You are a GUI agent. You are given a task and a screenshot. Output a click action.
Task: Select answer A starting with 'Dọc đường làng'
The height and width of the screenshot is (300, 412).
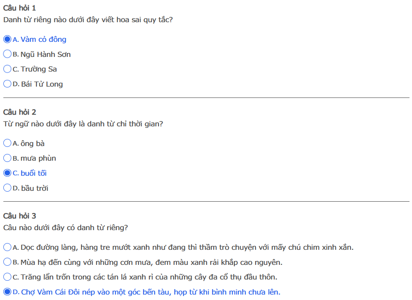tap(7, 247)
